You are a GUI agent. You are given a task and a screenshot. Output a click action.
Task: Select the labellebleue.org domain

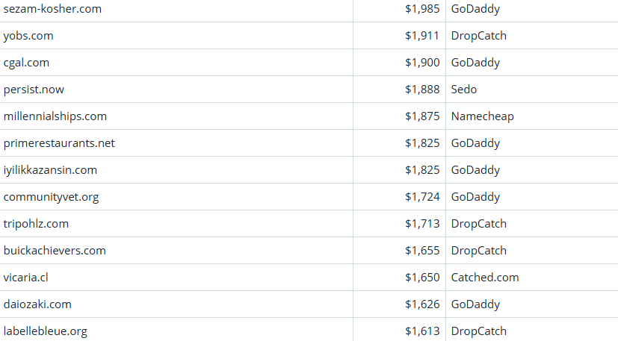(x=45, y=331)
